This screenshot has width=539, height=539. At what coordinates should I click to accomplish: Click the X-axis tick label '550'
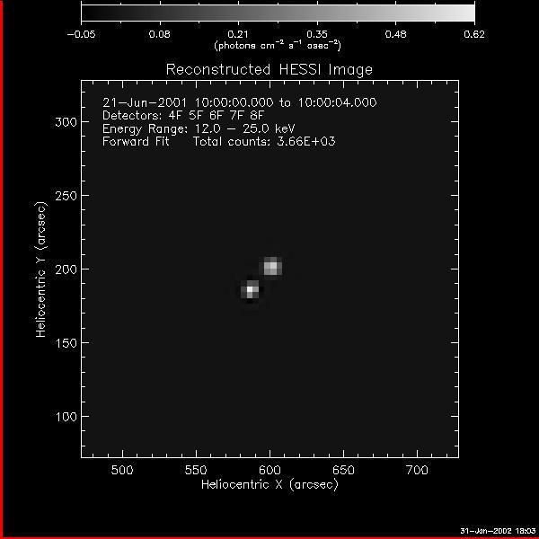coord(196,470)
